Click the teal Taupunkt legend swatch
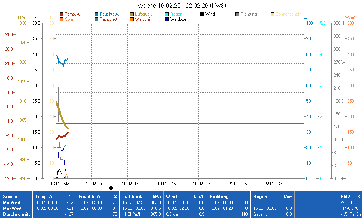This screenshot has width=362, height=218. [x=97, y=19]
